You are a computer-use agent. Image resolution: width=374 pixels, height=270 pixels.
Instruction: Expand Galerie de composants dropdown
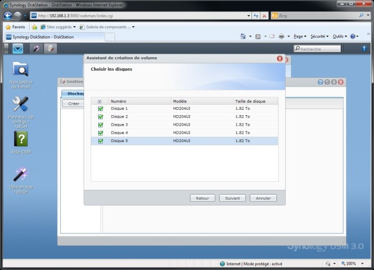(133, 27)
